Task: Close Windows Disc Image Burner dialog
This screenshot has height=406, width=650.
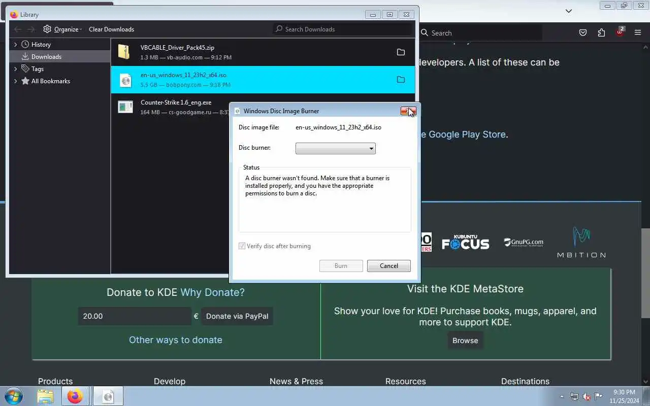Action: coord(408,111)
